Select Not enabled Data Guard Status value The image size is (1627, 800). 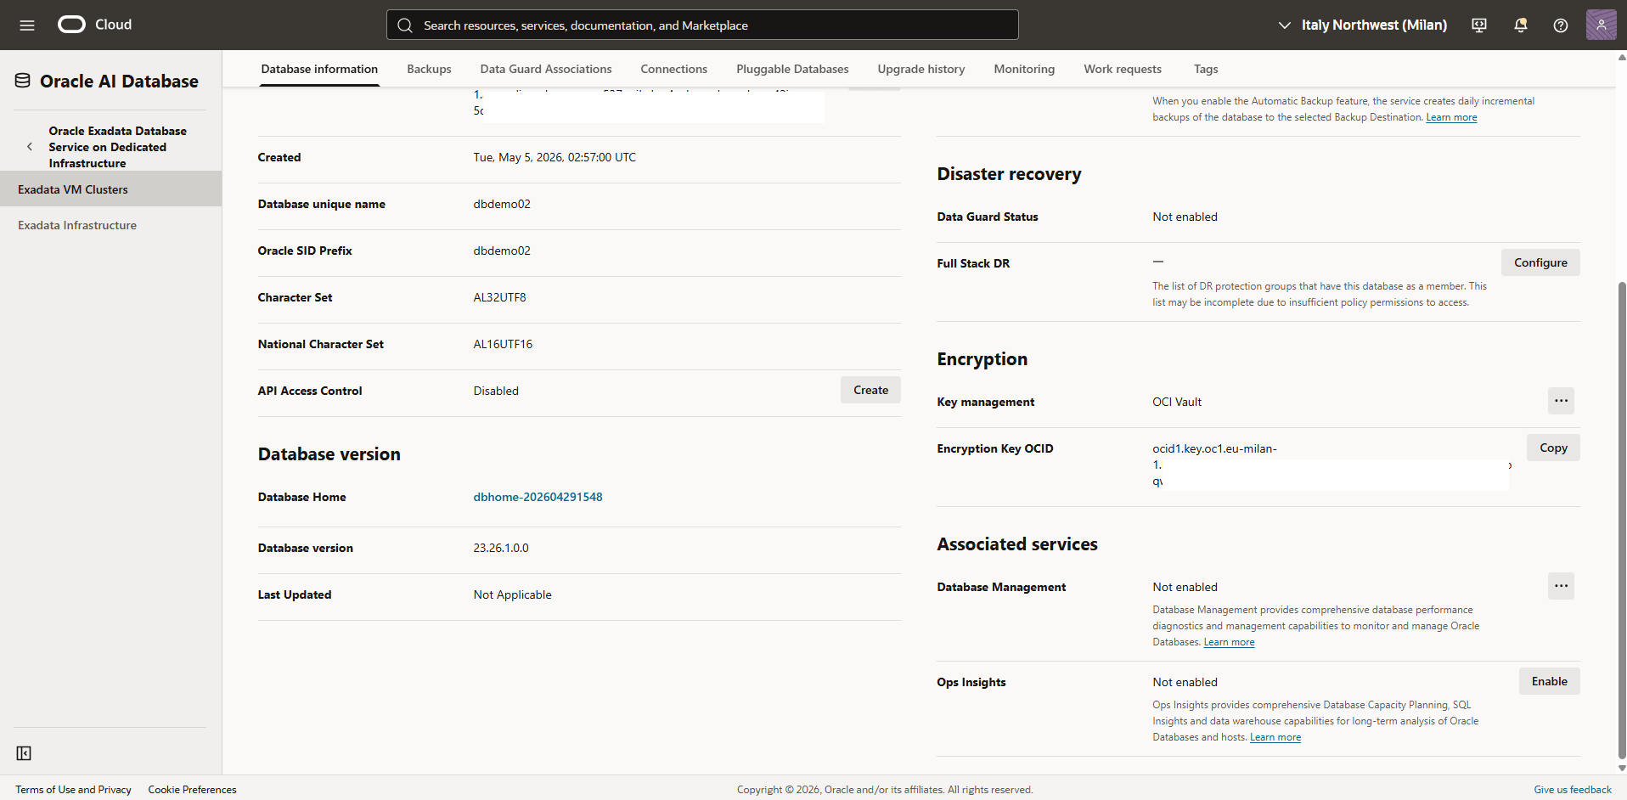[x=1185, y=217]
